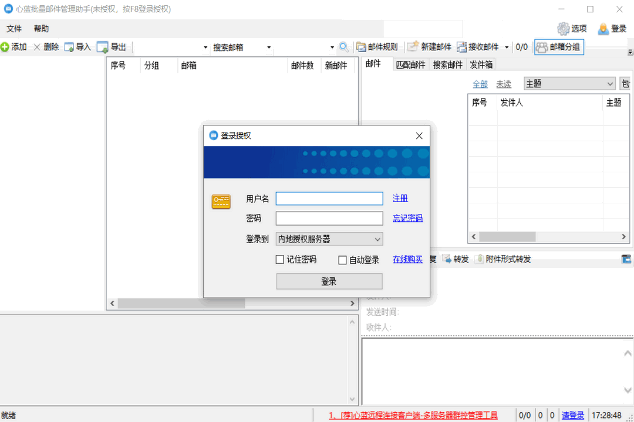Click the 邮箱分组 (Mailbox Groups) icon

(542, 47)
